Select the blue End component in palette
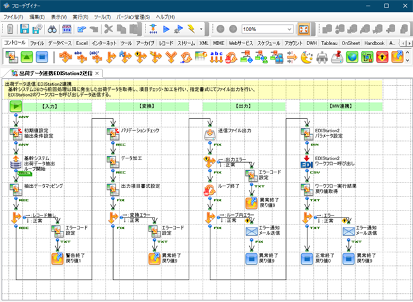This screenshot has height=302, width=413. point(42,57)
